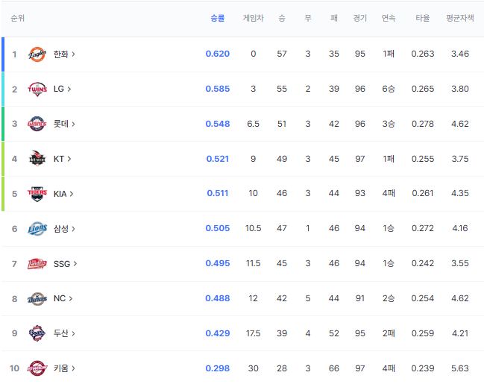Open the 롯데 team page link

[64, 124]
